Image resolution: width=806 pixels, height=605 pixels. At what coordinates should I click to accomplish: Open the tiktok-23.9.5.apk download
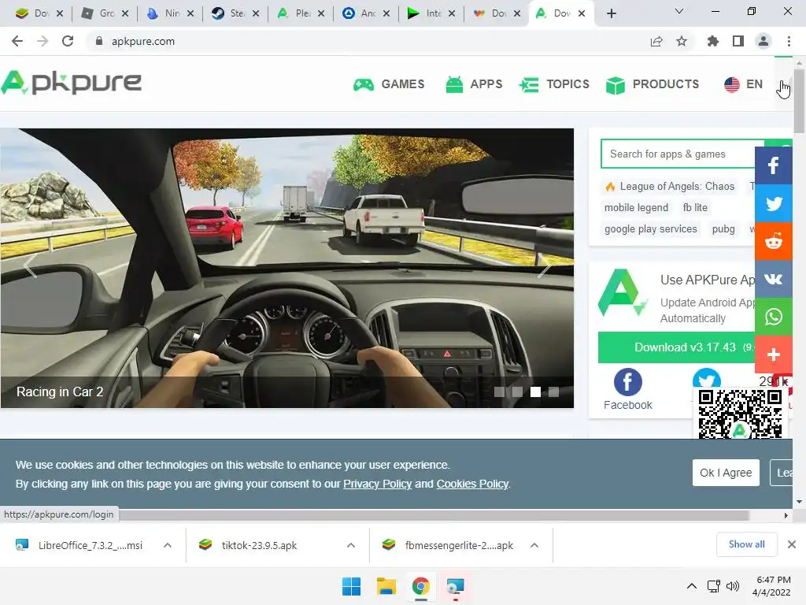259,545
